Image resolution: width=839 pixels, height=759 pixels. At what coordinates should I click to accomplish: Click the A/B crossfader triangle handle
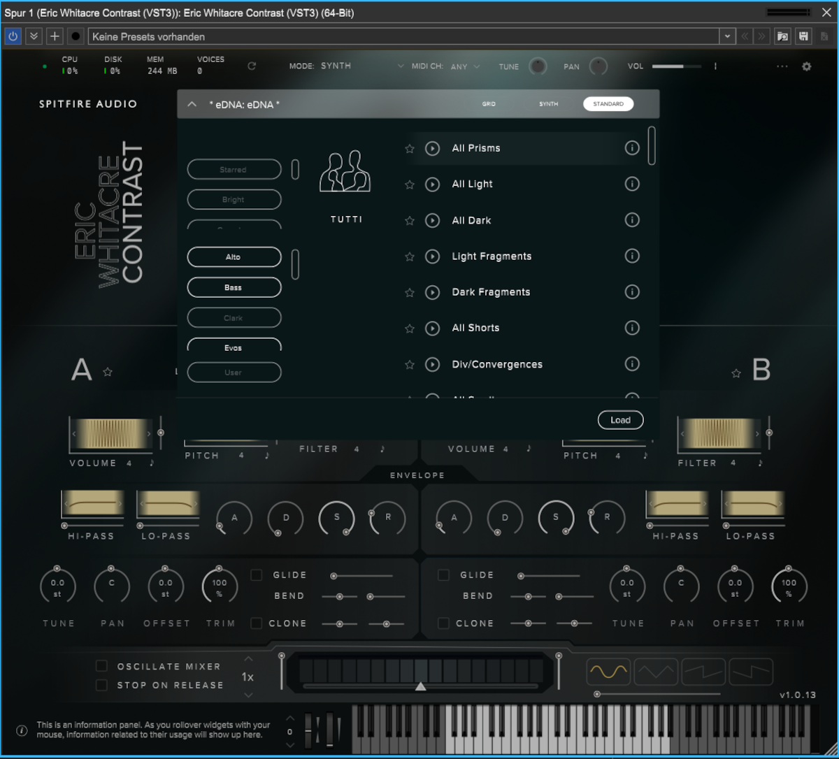(x=421, y=686)
